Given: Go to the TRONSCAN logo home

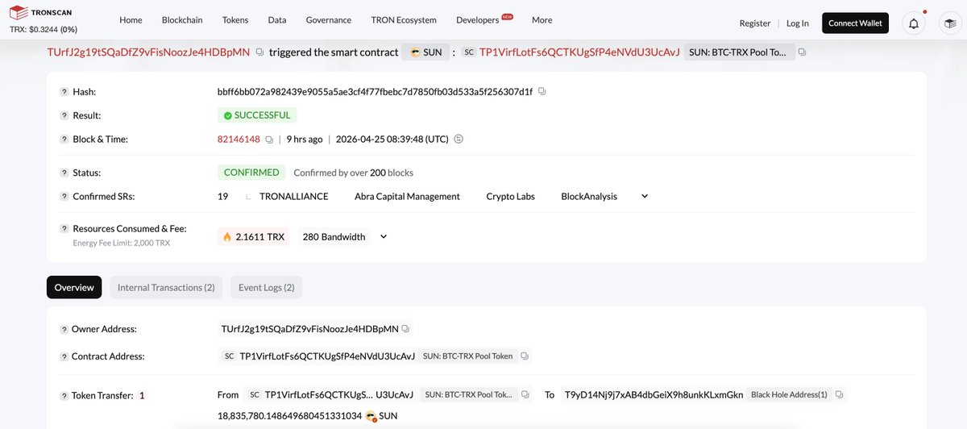Looking at the screenshot, I should coord(43,13).
